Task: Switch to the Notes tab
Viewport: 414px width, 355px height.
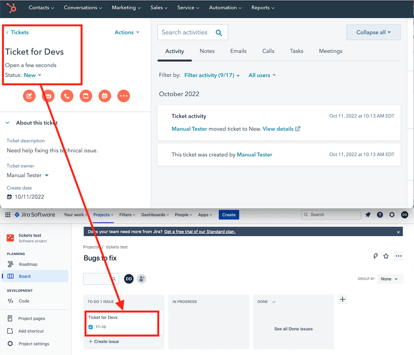Action: [x=207, y=51]
